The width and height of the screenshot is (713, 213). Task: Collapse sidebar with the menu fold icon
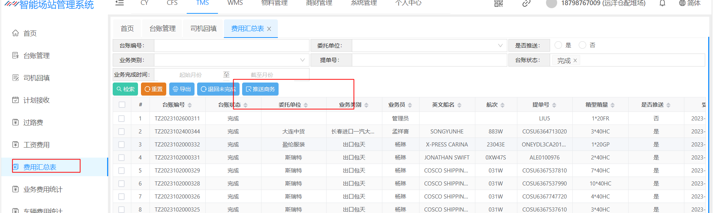pos(119,3)
